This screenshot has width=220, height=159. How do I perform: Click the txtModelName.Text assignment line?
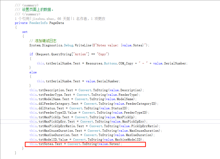[83, 99]
